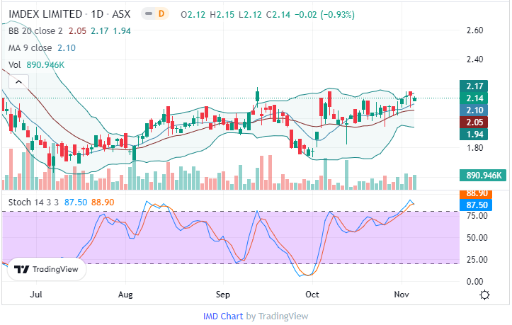This screenshot has height=325, width=512.
Task: Click the Aug label on time axis
Action: tap(125, 293)
